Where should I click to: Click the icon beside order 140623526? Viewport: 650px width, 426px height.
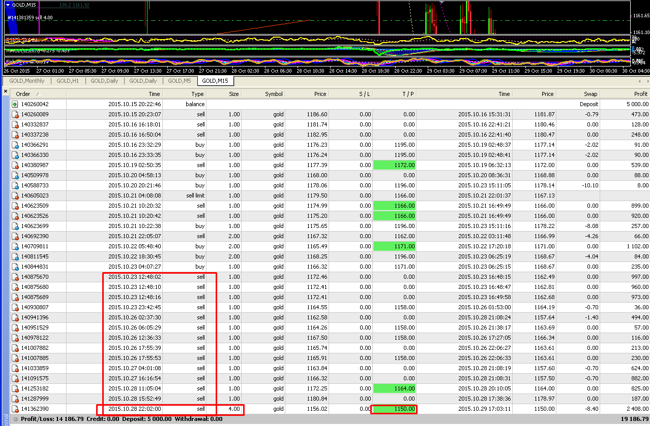point(15,216)
